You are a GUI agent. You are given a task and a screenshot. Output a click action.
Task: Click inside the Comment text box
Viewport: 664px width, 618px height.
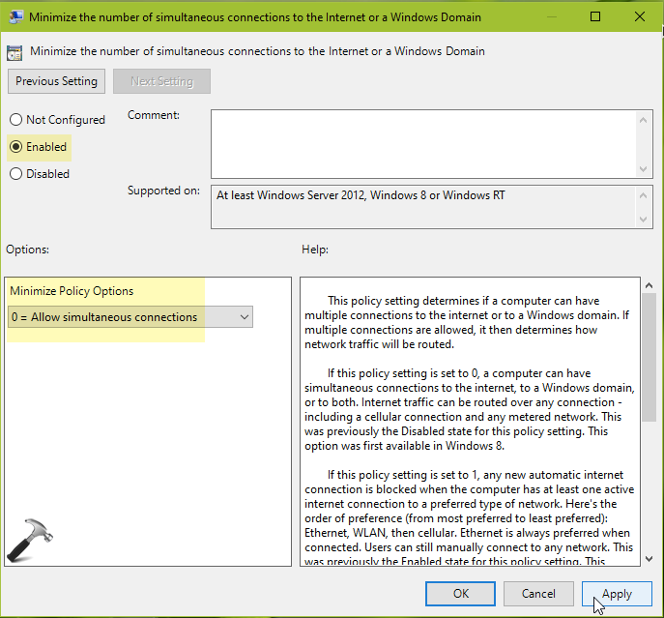[x=423, y=144]
